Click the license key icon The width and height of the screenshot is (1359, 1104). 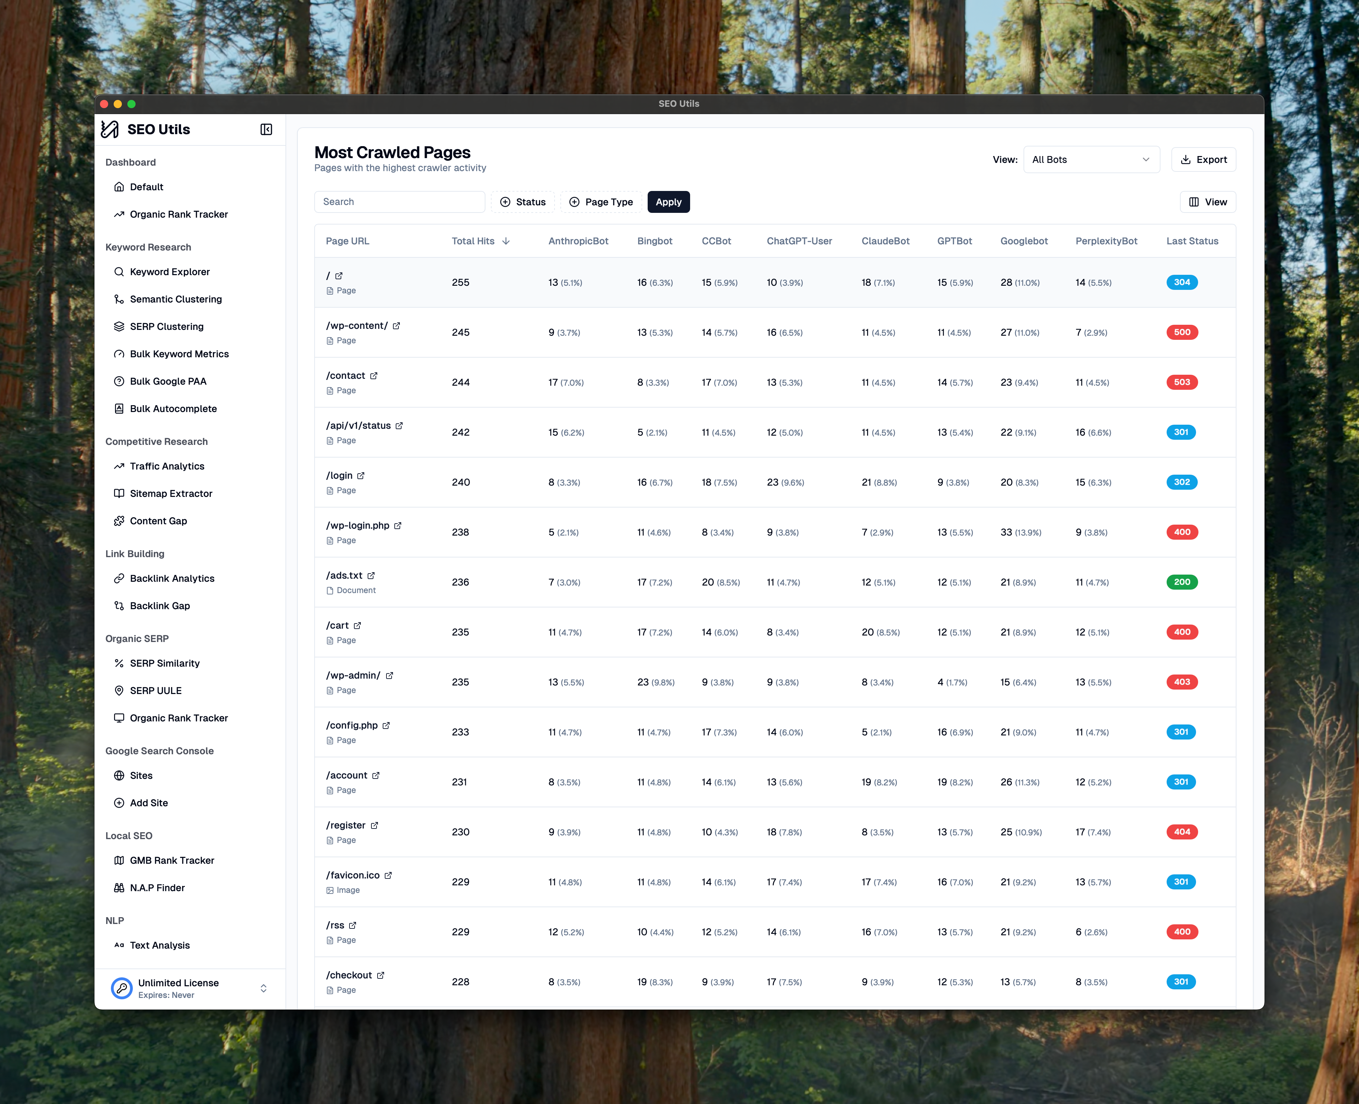[122, 988]
